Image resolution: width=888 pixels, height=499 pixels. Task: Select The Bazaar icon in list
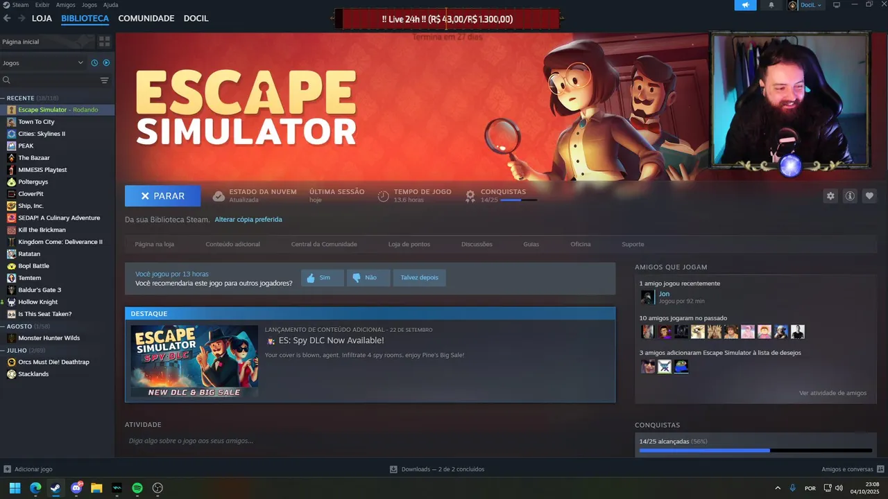[12, 158]
